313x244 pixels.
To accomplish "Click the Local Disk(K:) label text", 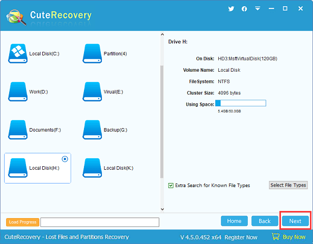I will point(119,168).
